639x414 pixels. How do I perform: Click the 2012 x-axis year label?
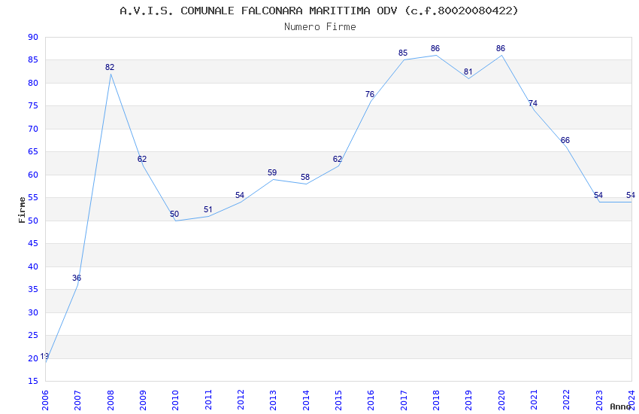click(x=241, y=400)
